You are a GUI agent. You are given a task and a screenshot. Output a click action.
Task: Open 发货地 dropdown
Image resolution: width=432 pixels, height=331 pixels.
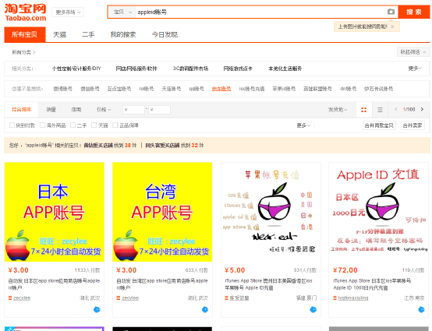(x=338, y=110)
